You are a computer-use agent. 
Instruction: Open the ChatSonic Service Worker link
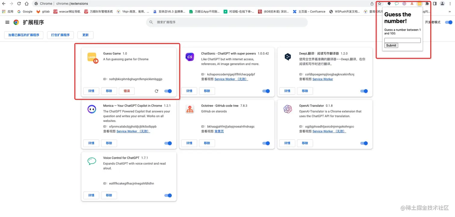click(x=231, y=79)
